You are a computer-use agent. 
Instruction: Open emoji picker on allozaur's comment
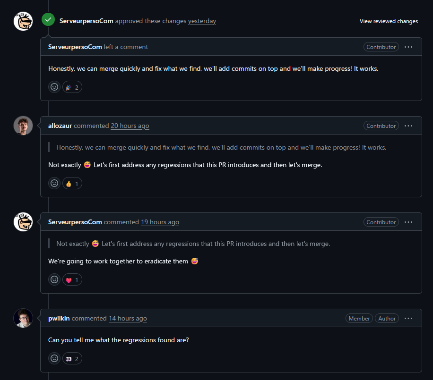54,183
